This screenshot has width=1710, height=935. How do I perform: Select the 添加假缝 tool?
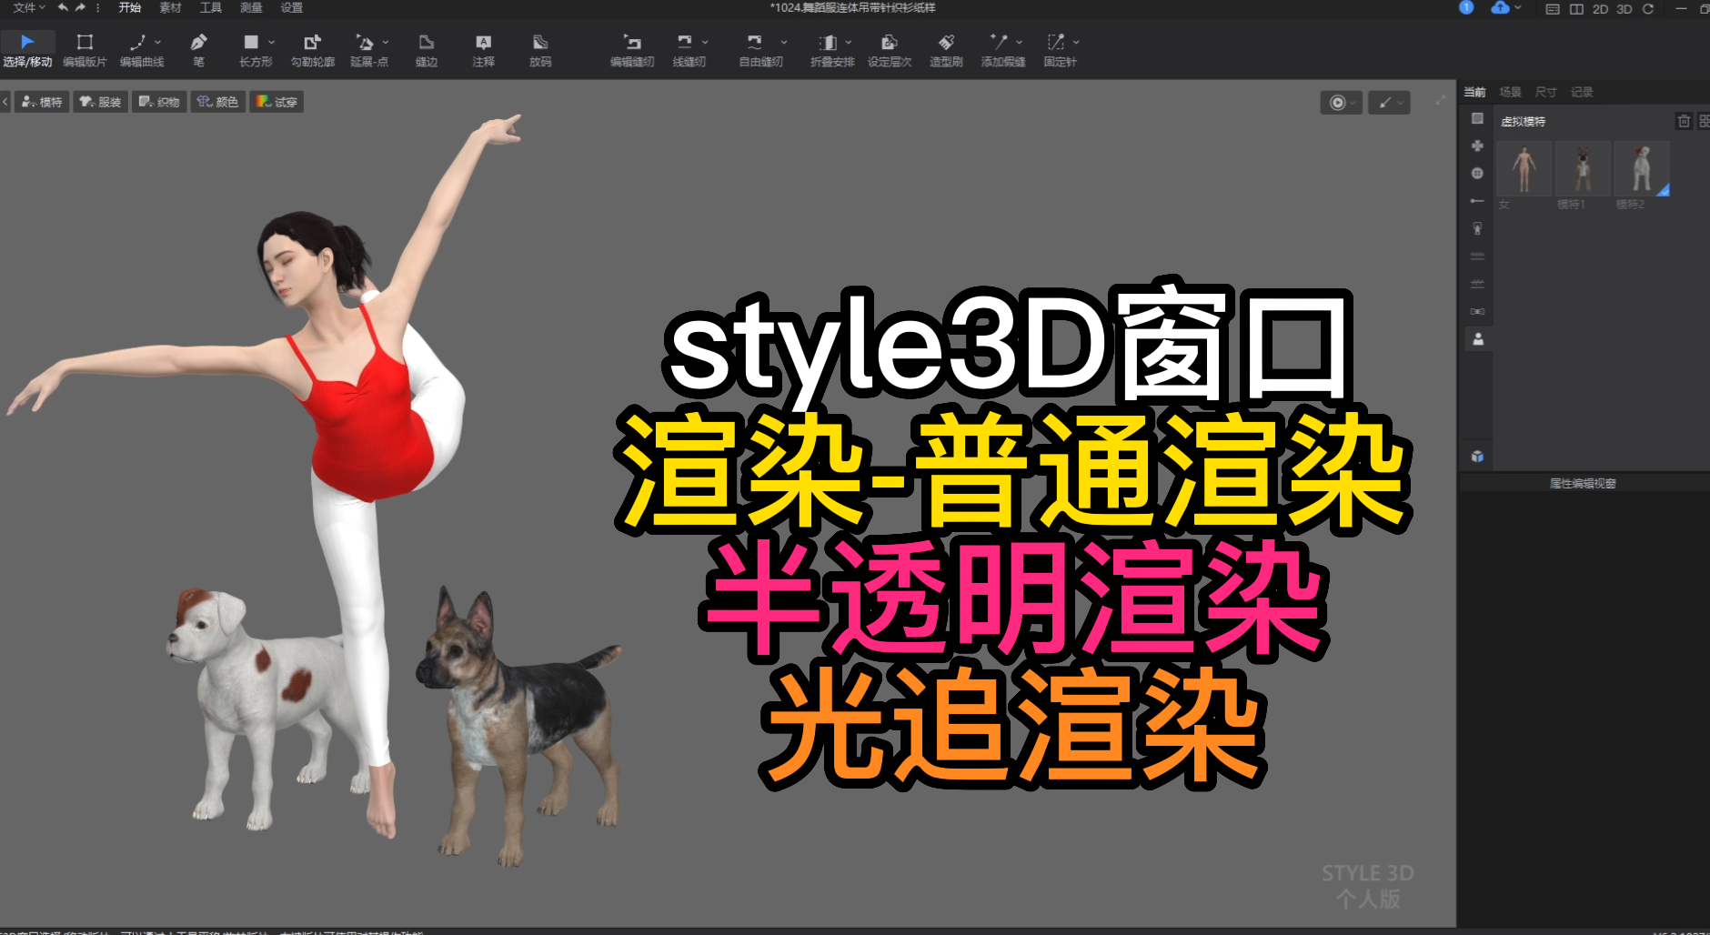click(x=1003, y=50)
